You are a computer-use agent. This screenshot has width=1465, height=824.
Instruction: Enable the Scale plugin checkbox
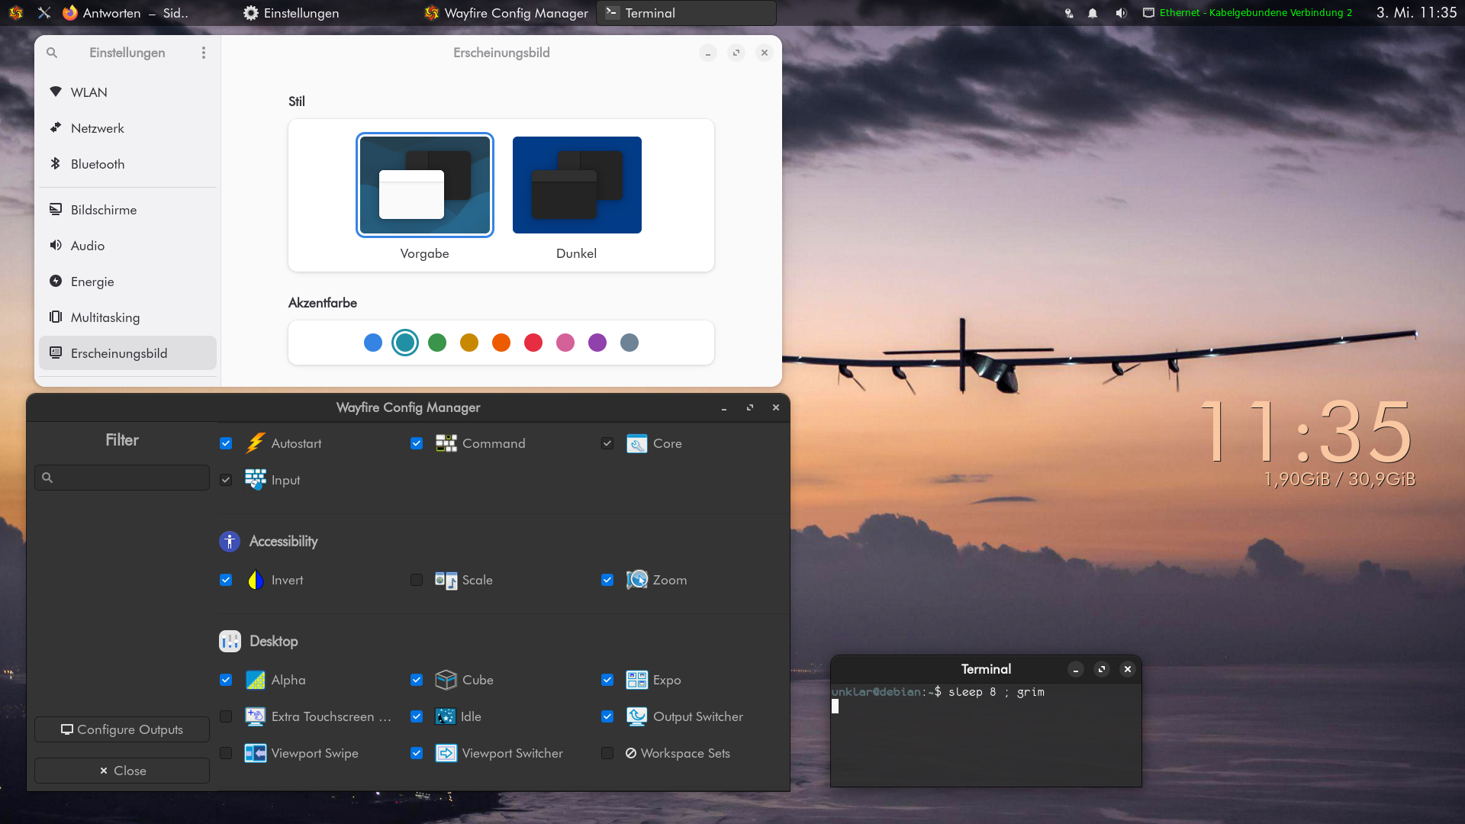417,580
